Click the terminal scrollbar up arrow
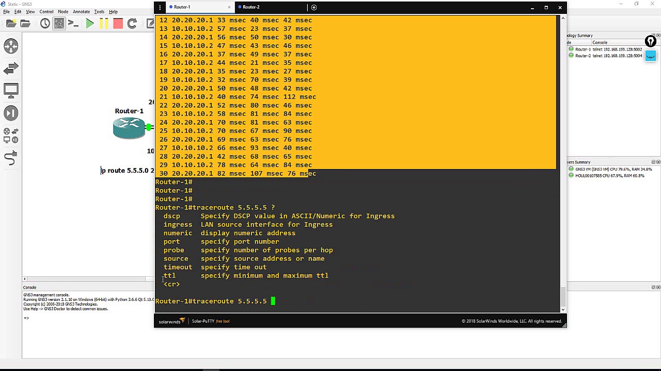 coord(563,19)
